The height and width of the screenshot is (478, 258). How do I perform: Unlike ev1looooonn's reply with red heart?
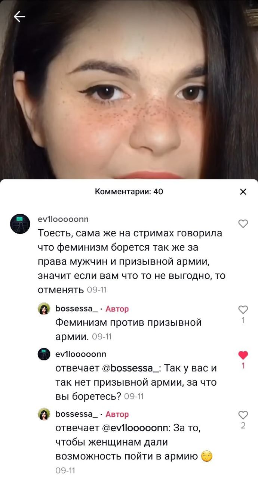click(243, 355)
